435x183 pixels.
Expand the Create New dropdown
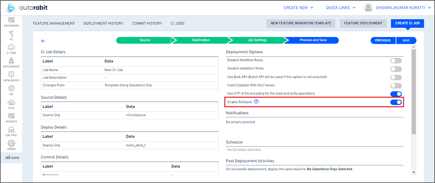pos(298,8)
